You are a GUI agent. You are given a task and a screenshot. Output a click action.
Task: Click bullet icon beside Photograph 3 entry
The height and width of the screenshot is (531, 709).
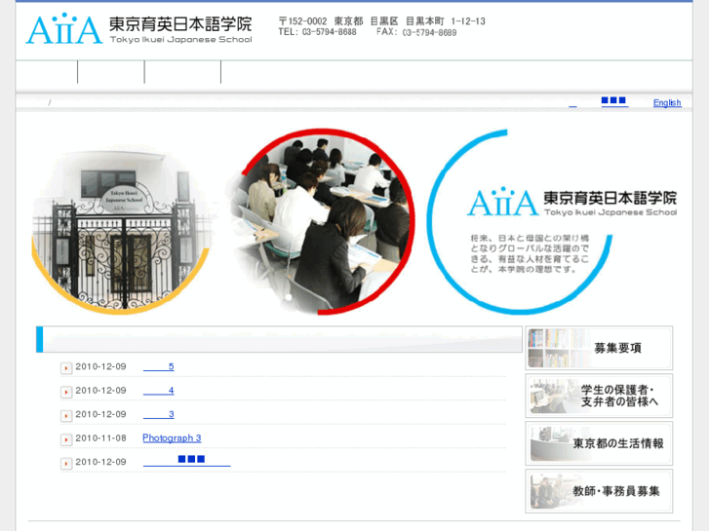click(66, 439)
